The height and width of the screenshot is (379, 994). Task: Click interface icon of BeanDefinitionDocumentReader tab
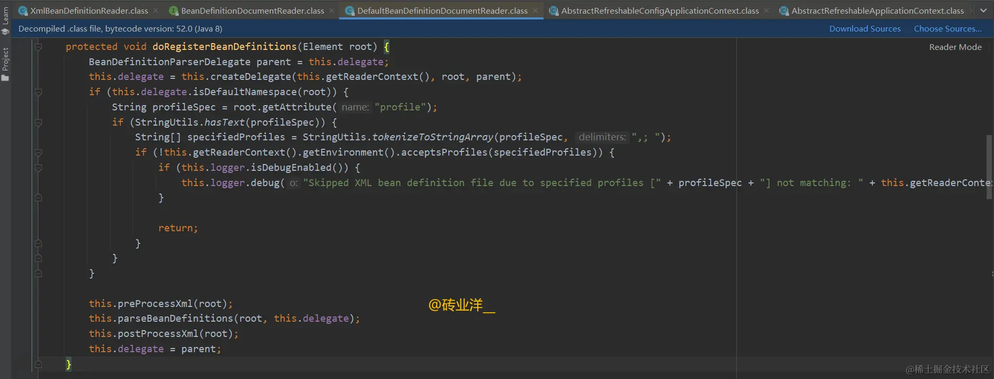174,11
